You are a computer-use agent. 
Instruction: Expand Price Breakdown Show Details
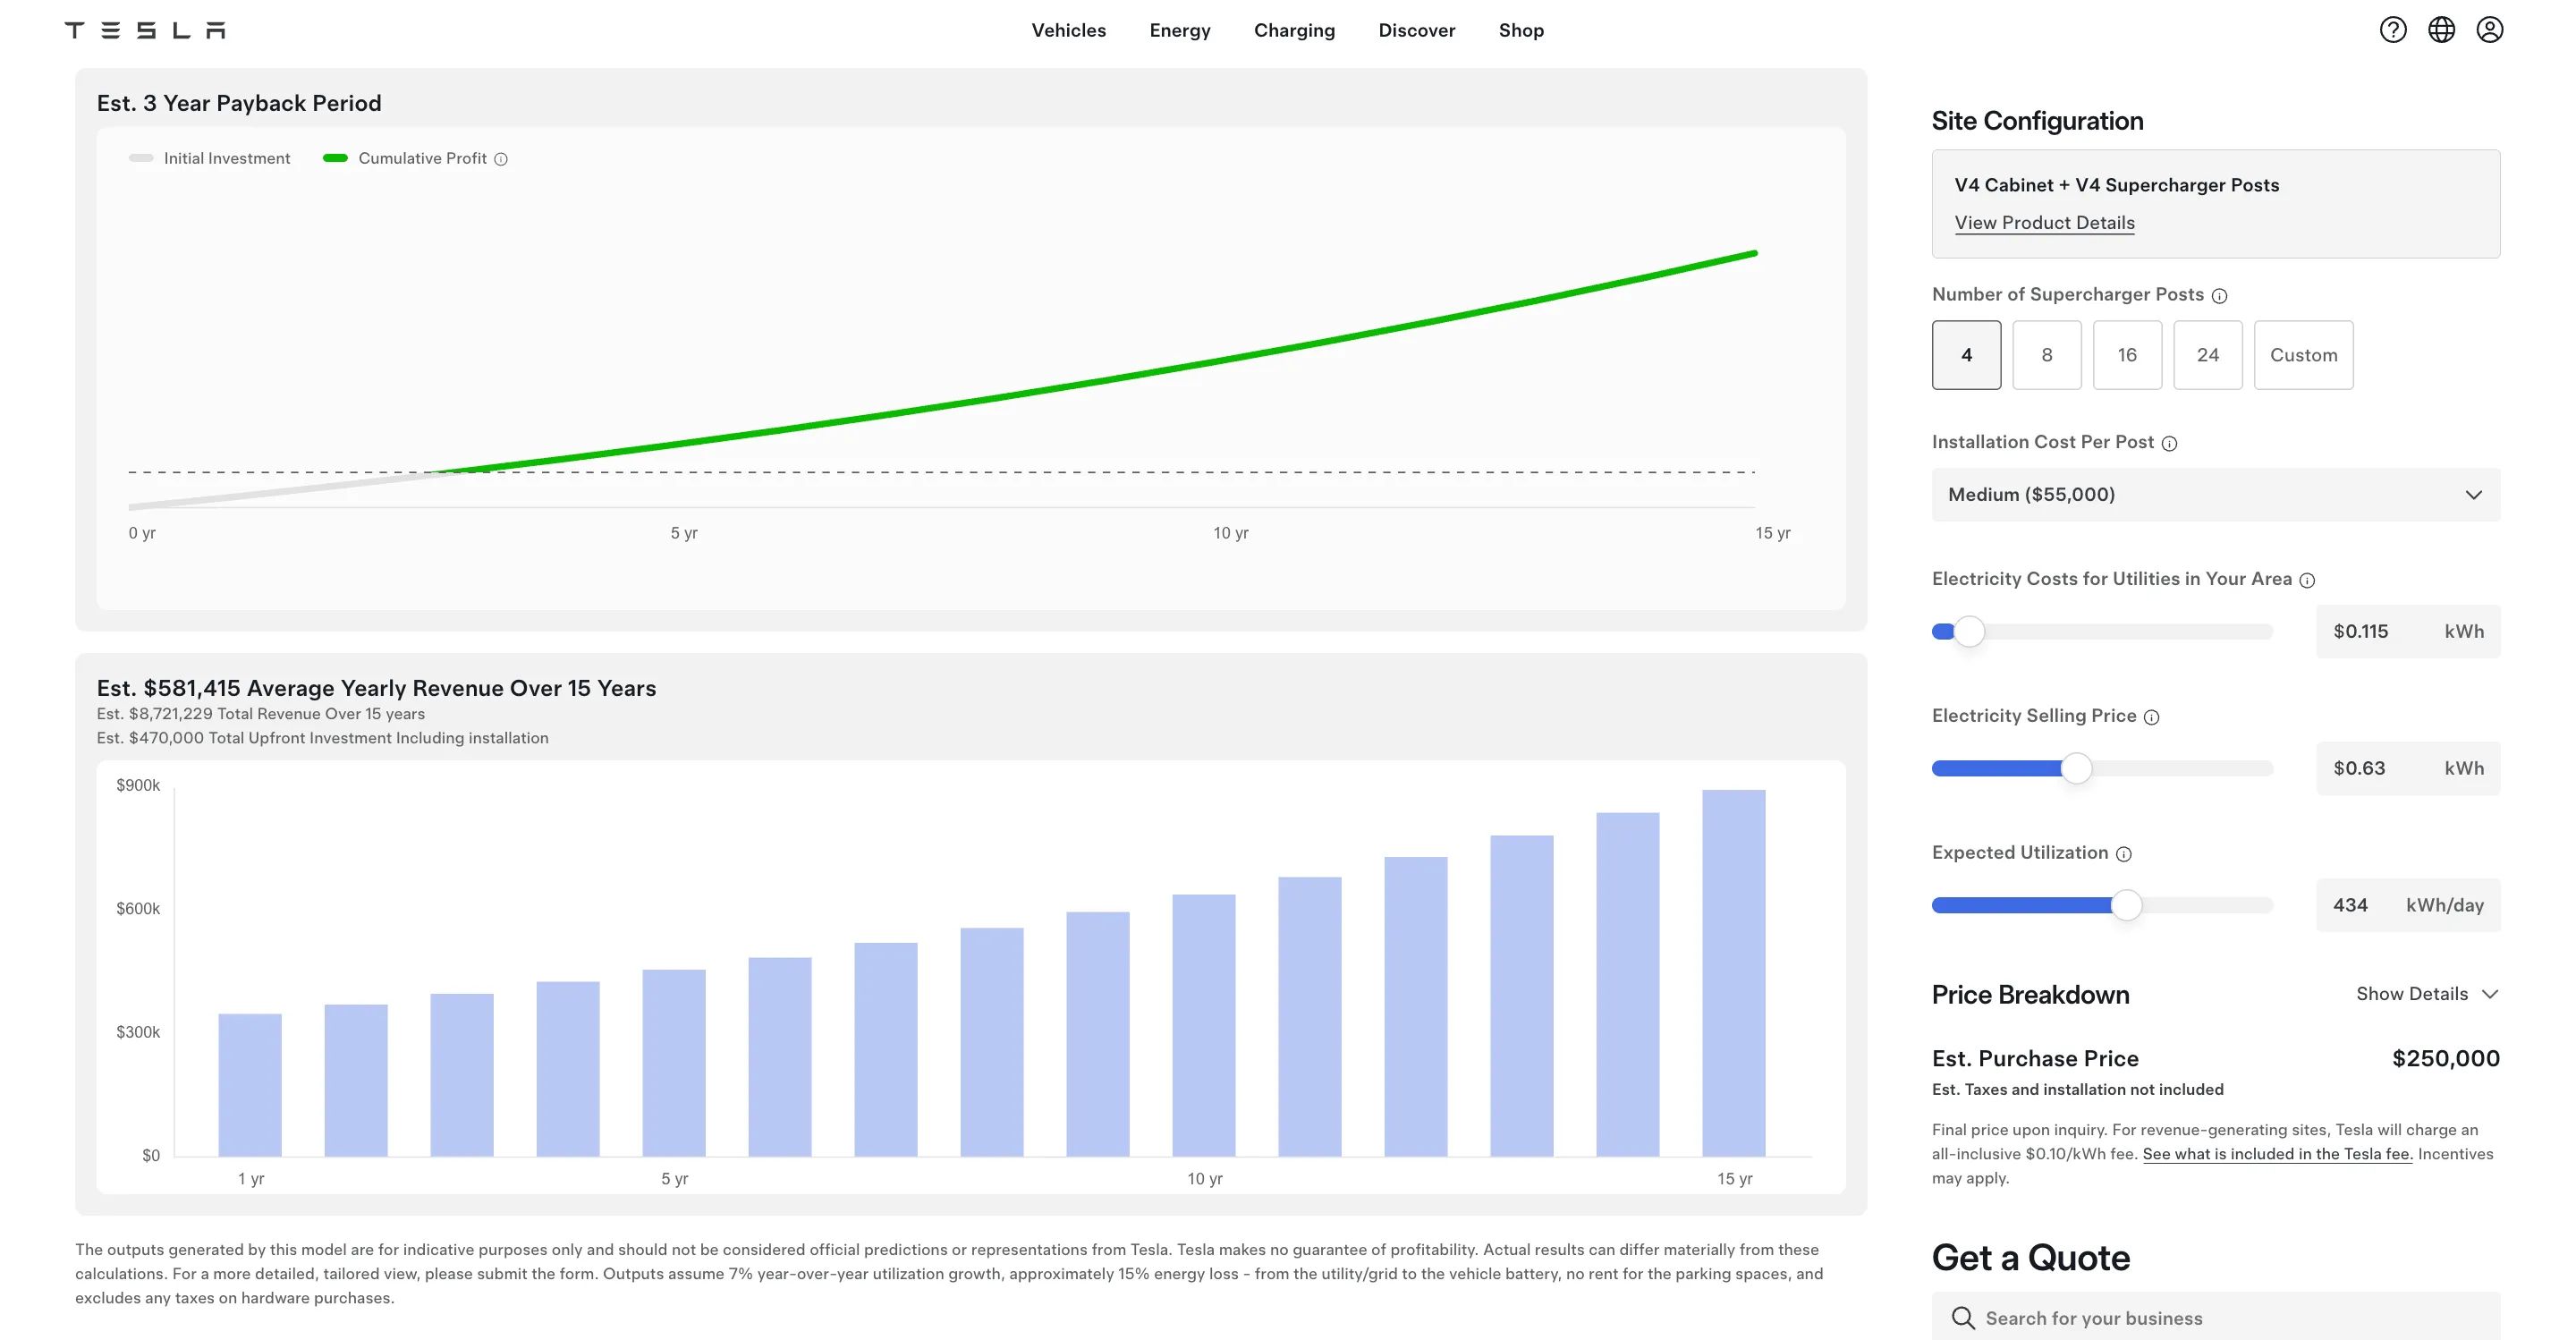(2426, 994)
